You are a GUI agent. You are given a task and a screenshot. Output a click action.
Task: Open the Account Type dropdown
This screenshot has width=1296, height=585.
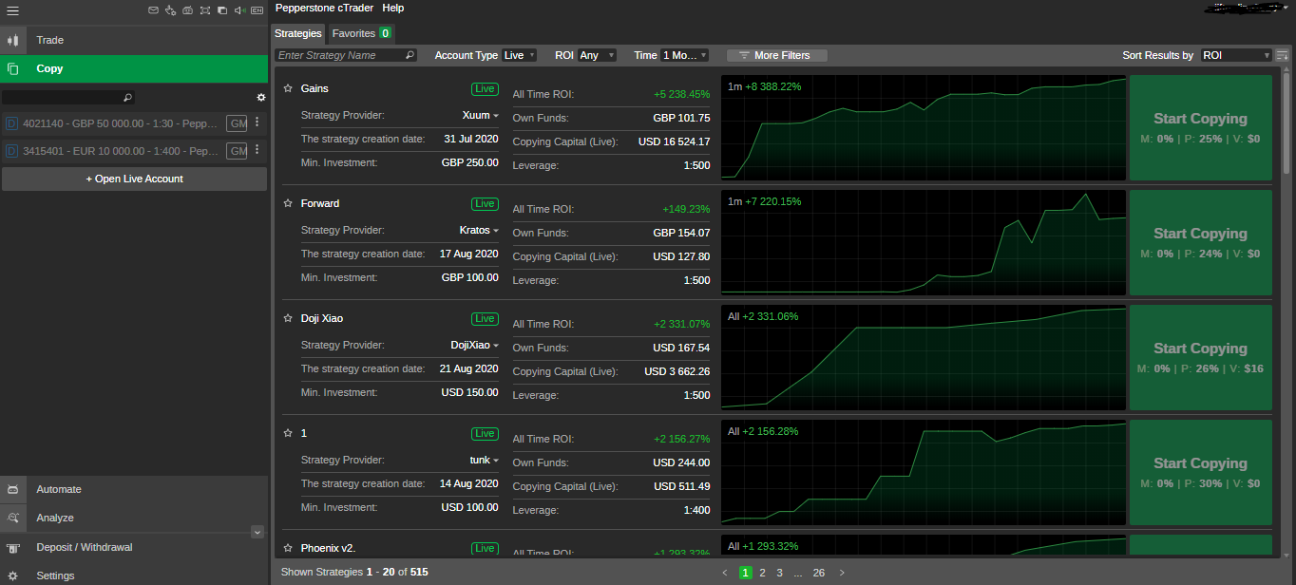tap(519, 55)
